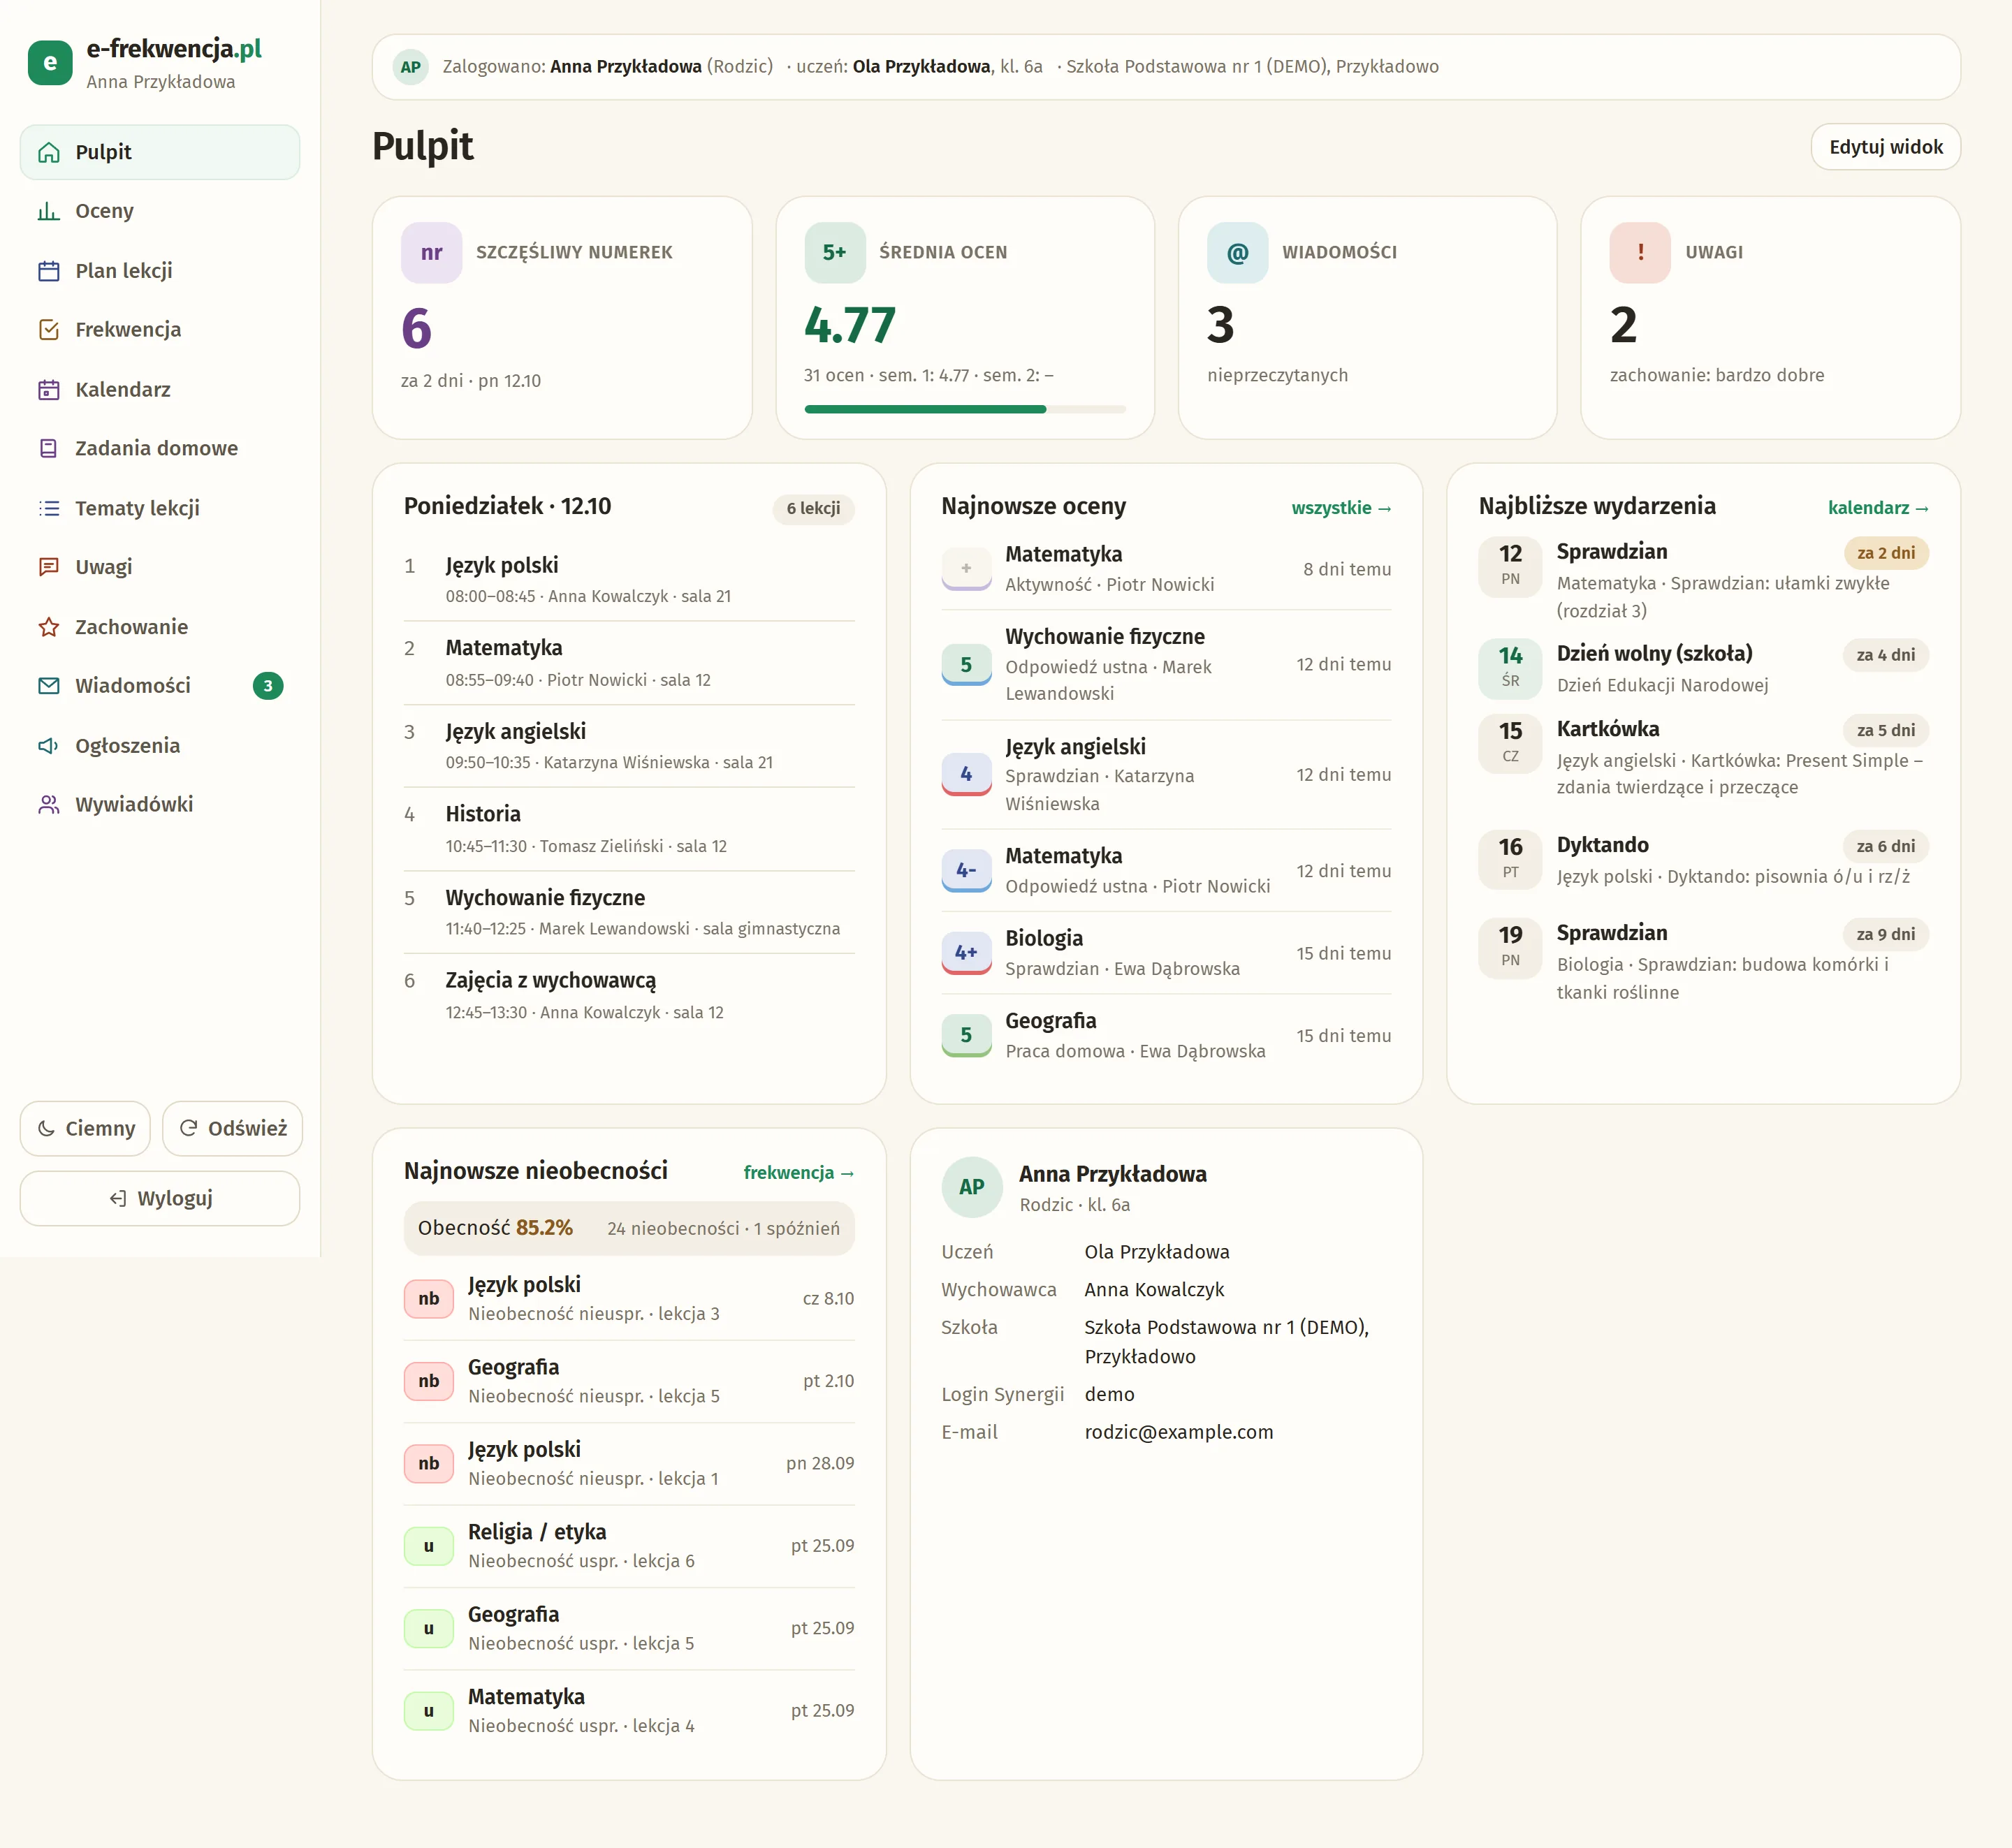The height and width of the screenshot is (1848, 2012).
Task: Click the Wiadomości envelope icon in sidebar
Action: (48, 686)
